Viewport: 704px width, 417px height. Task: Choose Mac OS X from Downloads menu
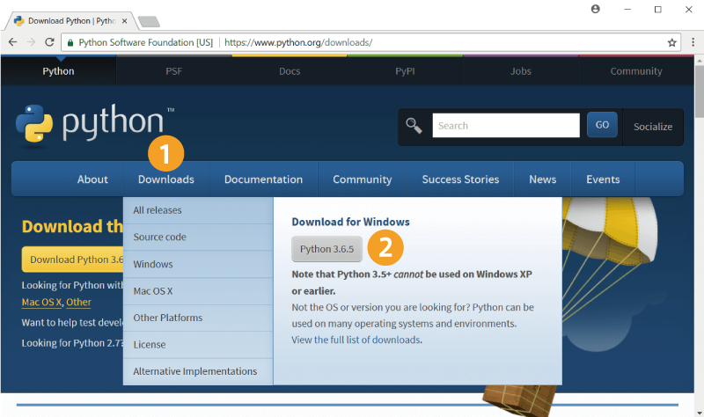click(x=198, y=291)
